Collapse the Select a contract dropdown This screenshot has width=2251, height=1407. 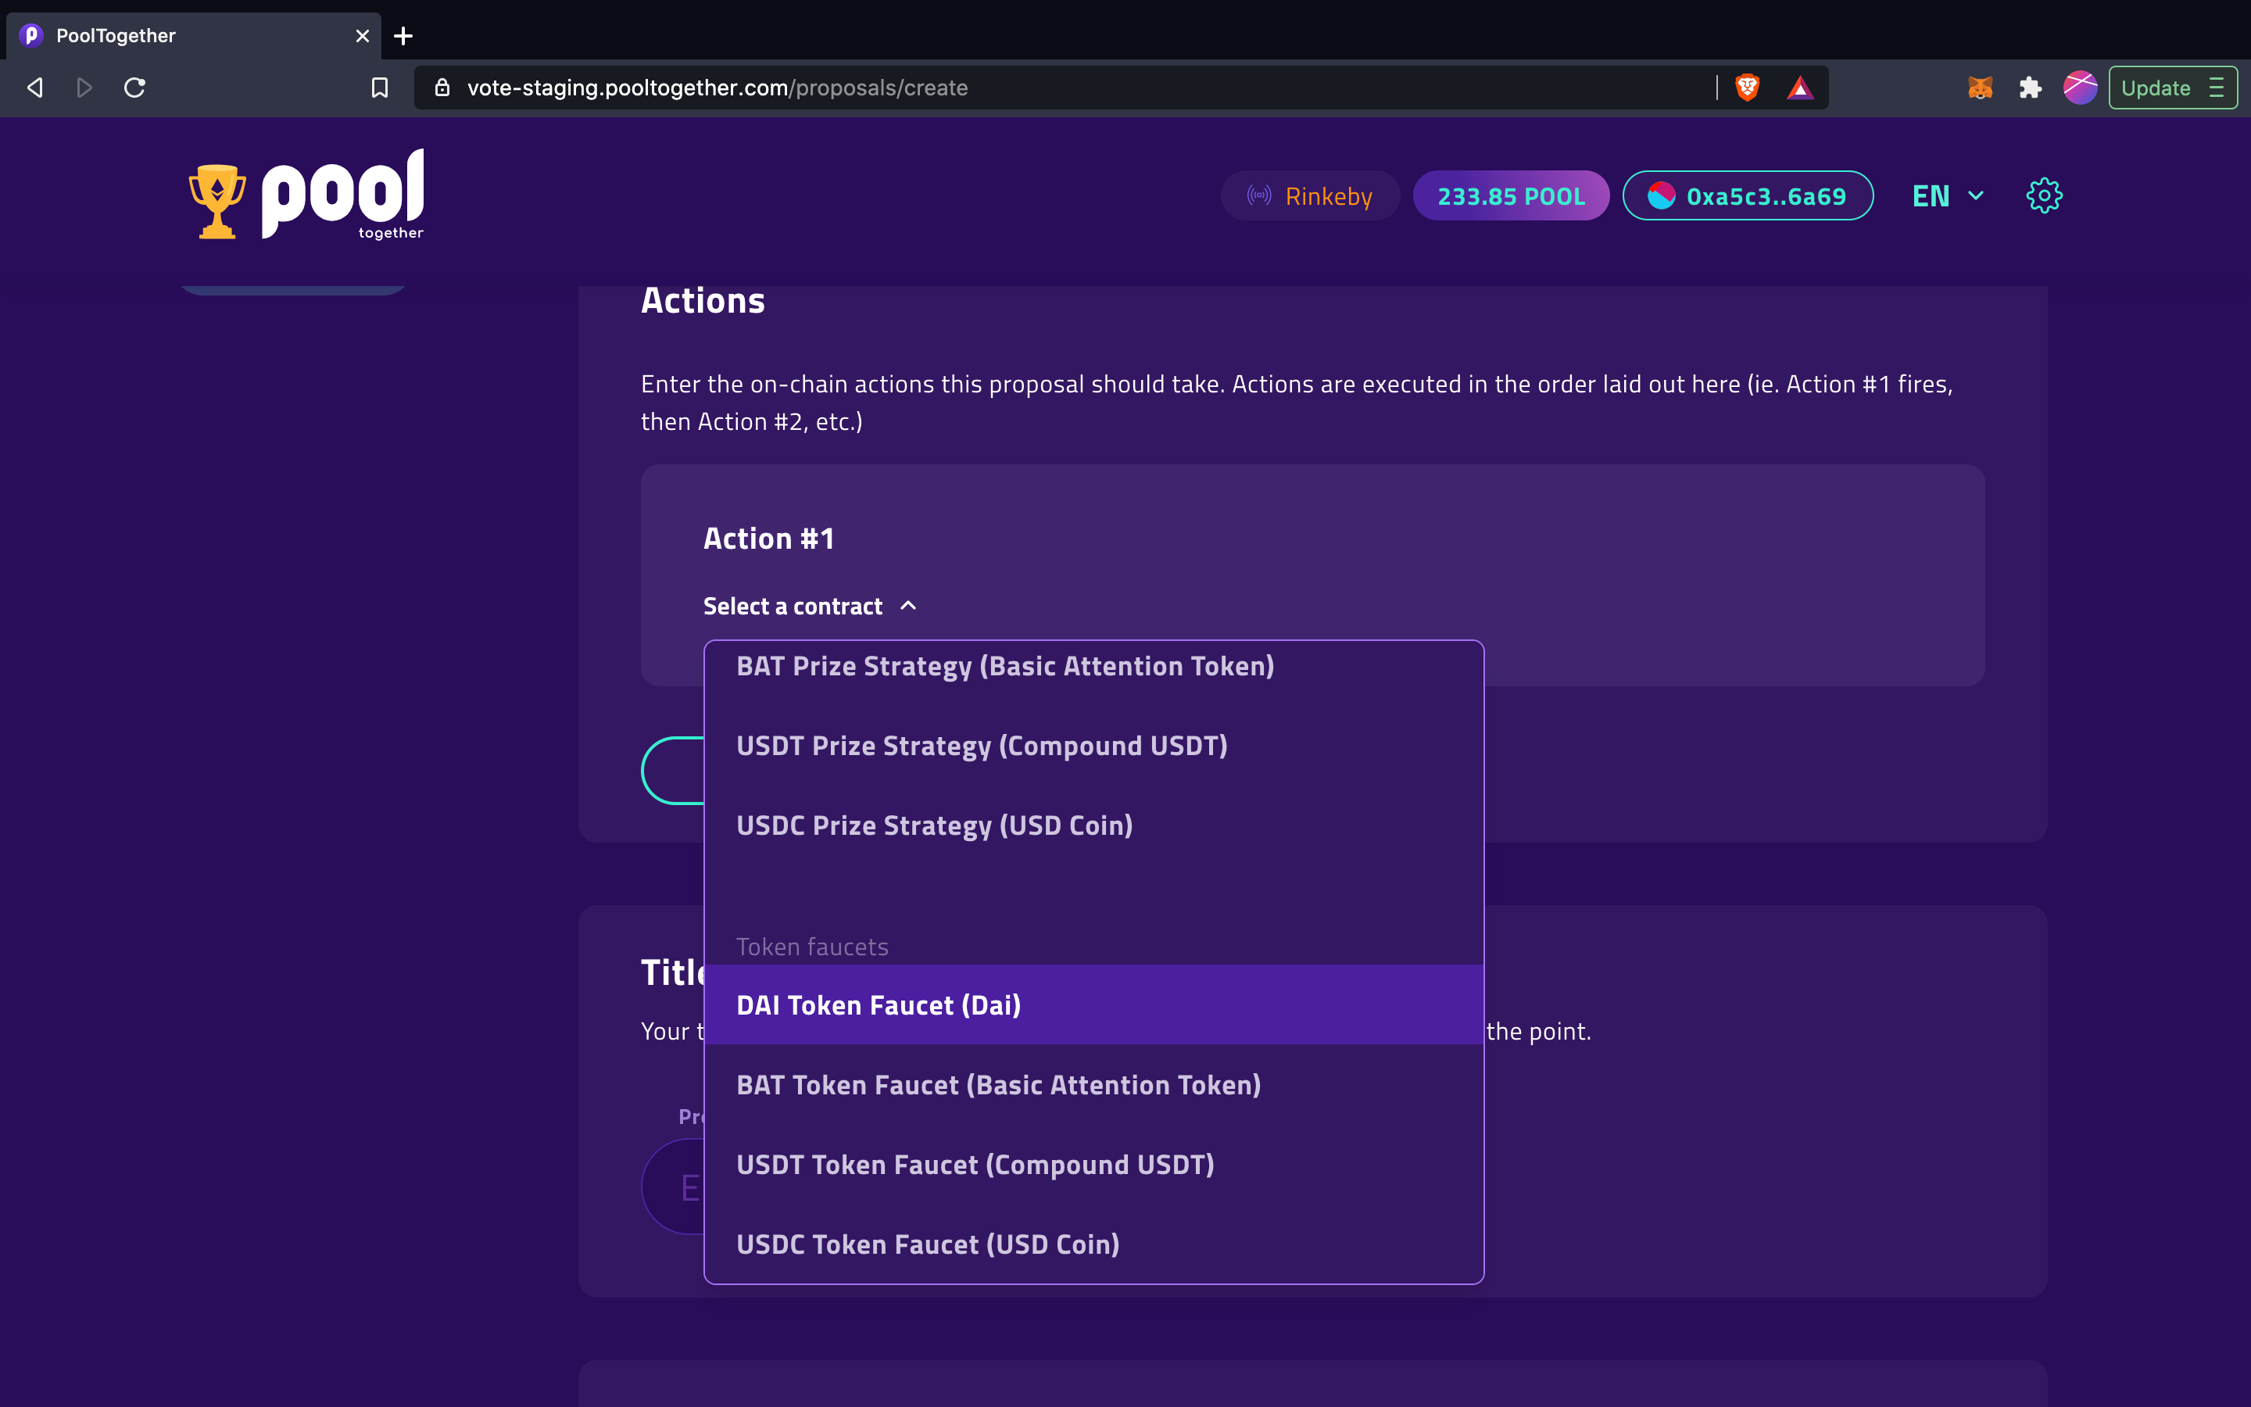click(x=811, y=606)
